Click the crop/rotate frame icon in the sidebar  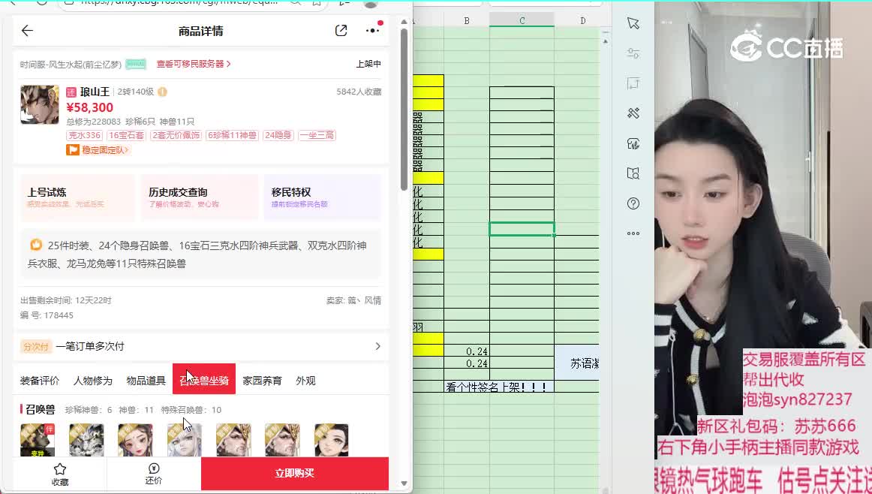point(633,83)
